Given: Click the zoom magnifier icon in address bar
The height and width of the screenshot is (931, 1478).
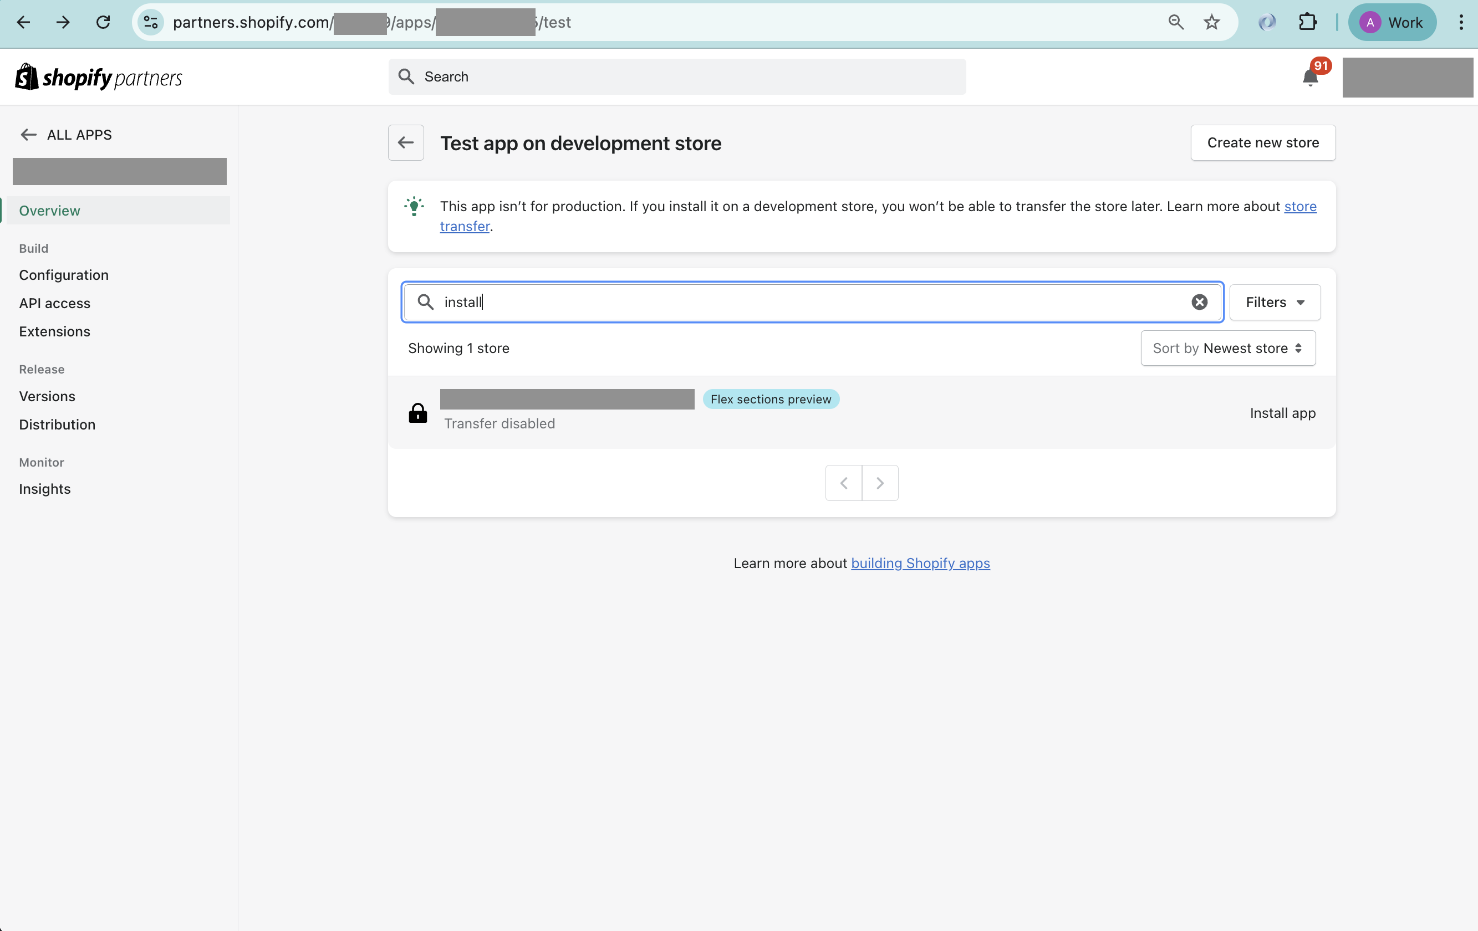Looking at the screenshot, I should (x=1175, y=23).
